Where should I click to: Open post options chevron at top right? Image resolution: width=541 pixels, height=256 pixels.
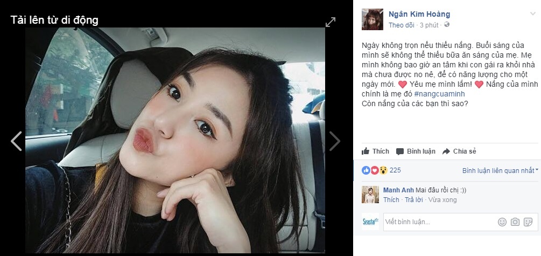pos(533,13)
